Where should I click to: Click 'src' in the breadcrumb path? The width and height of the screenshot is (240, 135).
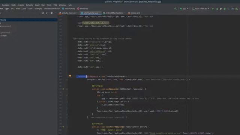coord(12,9)
